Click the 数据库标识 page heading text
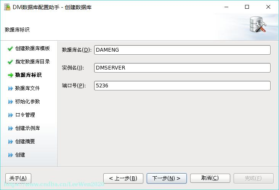 point(17,30)
